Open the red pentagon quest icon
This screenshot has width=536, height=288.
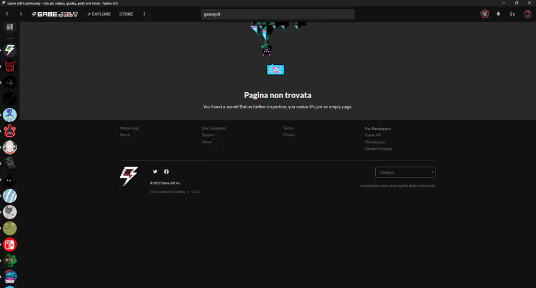(485, 14)
